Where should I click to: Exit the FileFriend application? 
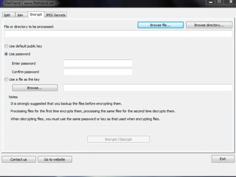(x=223, y=159)
